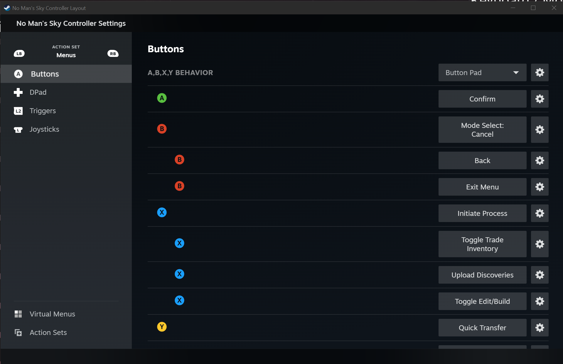Open the Triggers sidebar tab

tap(66, 111)
